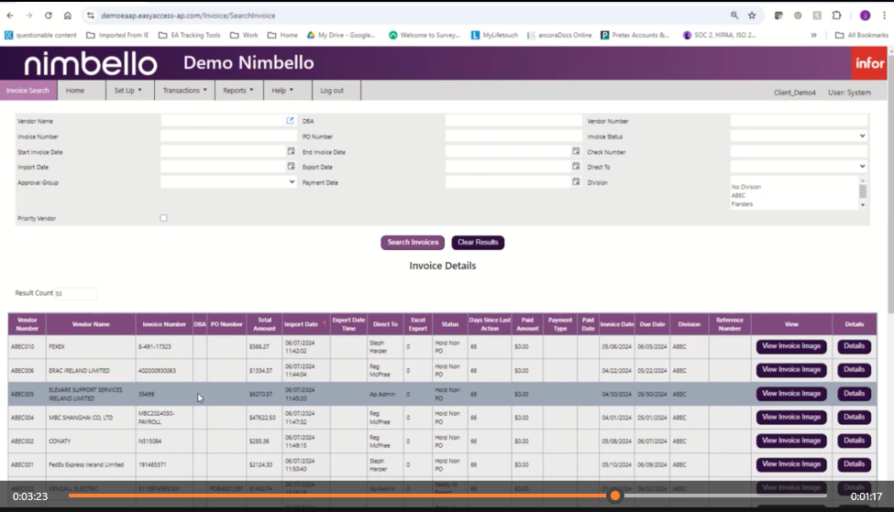Open the Help menu
Screen dimensions: 894x512
coord(282,91)
